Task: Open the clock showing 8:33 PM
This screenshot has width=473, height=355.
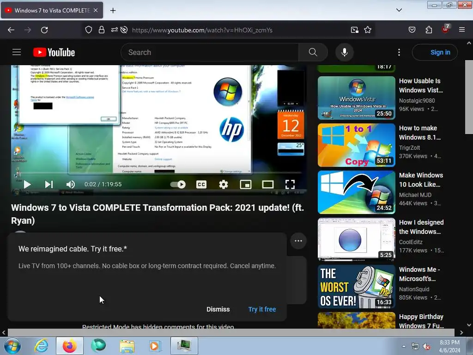Action: click(449, 346)
